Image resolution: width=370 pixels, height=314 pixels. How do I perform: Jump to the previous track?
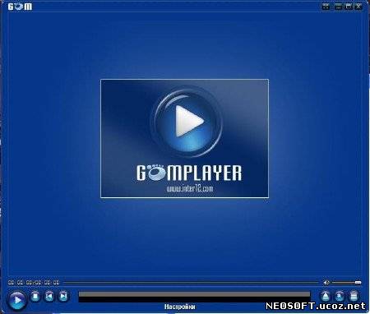pos(49,296)
